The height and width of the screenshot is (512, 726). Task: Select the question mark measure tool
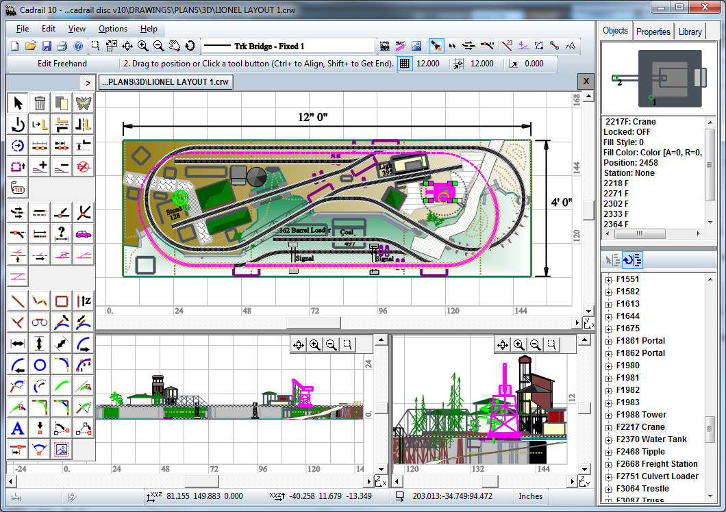[62, 234]
